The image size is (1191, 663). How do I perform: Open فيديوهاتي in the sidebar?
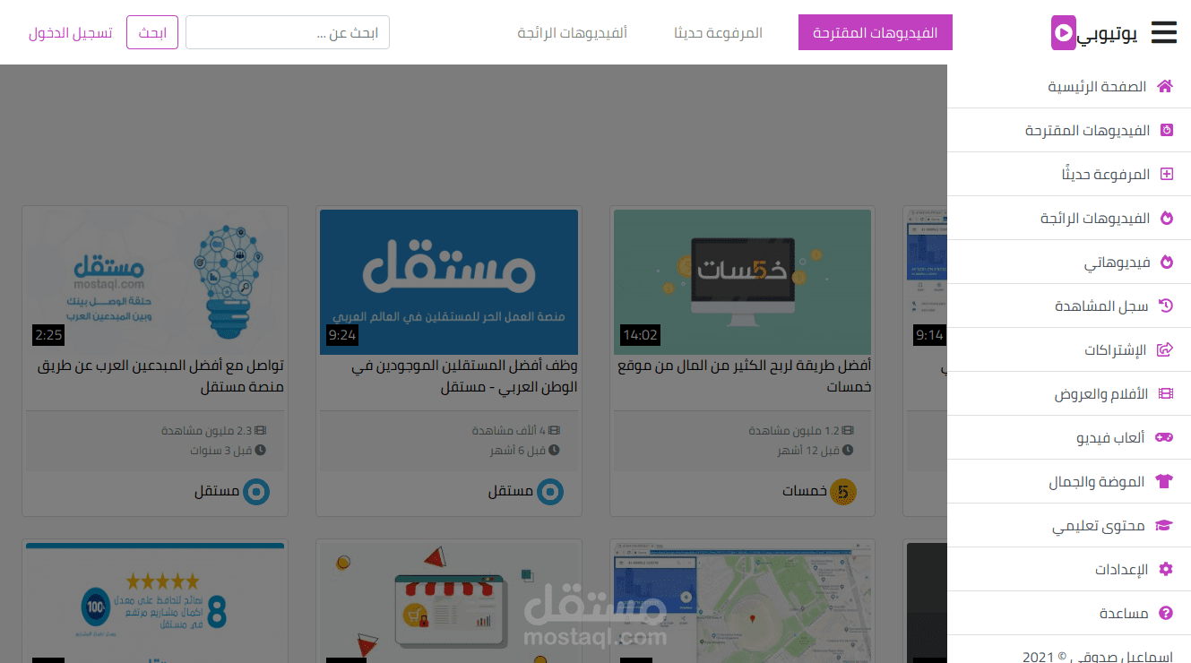pyautogui.click(x=1069, y=263)
